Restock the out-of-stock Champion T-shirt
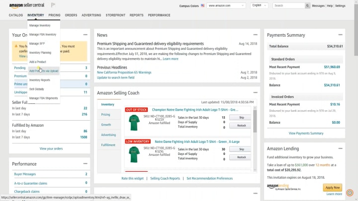This screenshot has height=201, width=358. 241,126
